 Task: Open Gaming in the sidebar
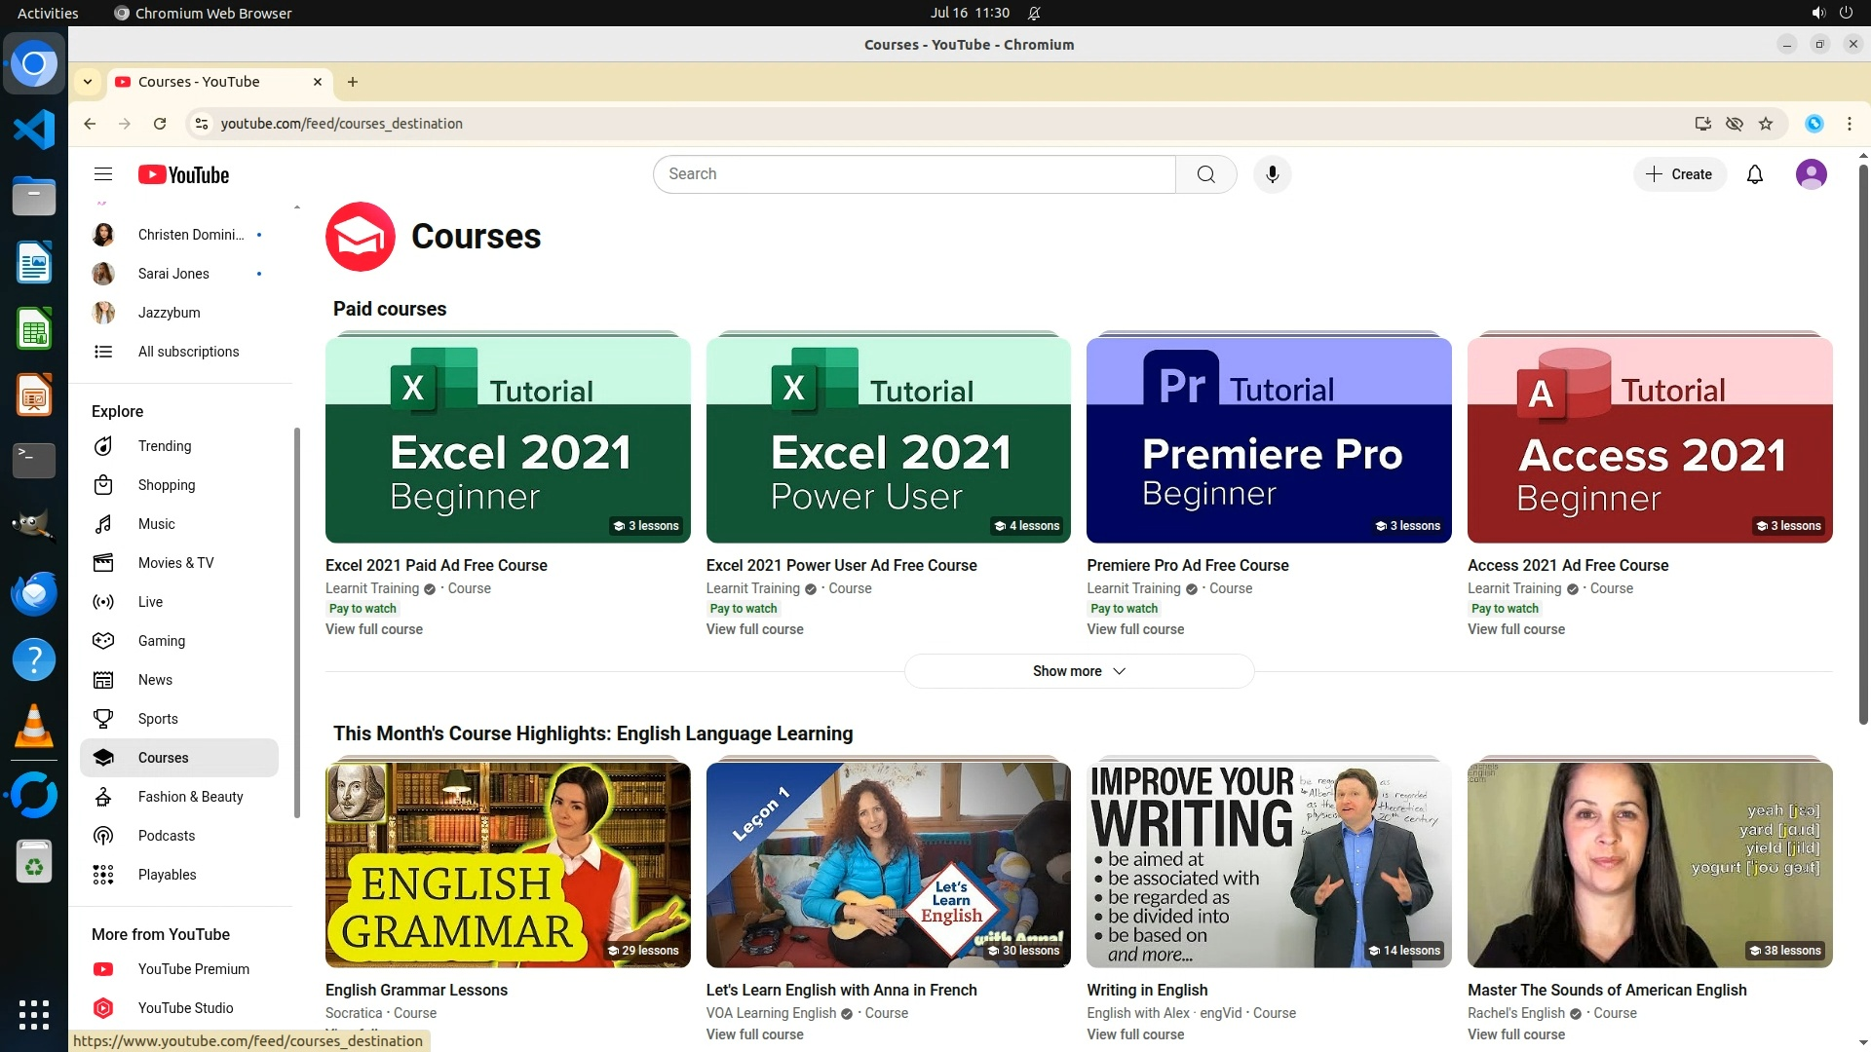[161, 641]
